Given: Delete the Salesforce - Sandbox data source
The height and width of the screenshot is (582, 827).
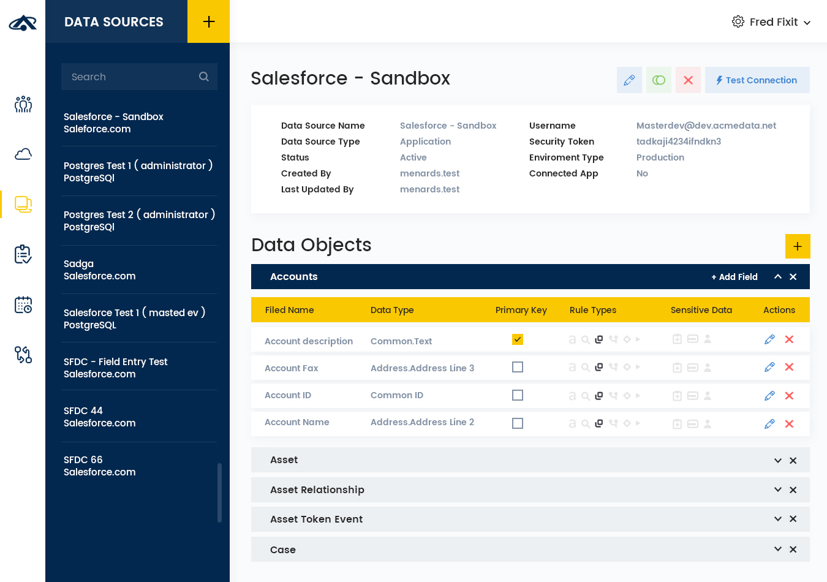Looking at the screenshot, I should pyautogui.click(x=688, y=80).
